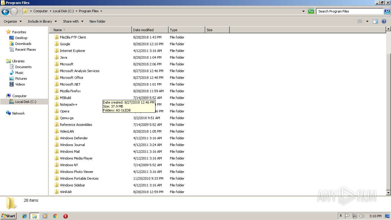
Task: Expand the dropdown arrow after Computer breadcrumb
Action: point(51,11)
